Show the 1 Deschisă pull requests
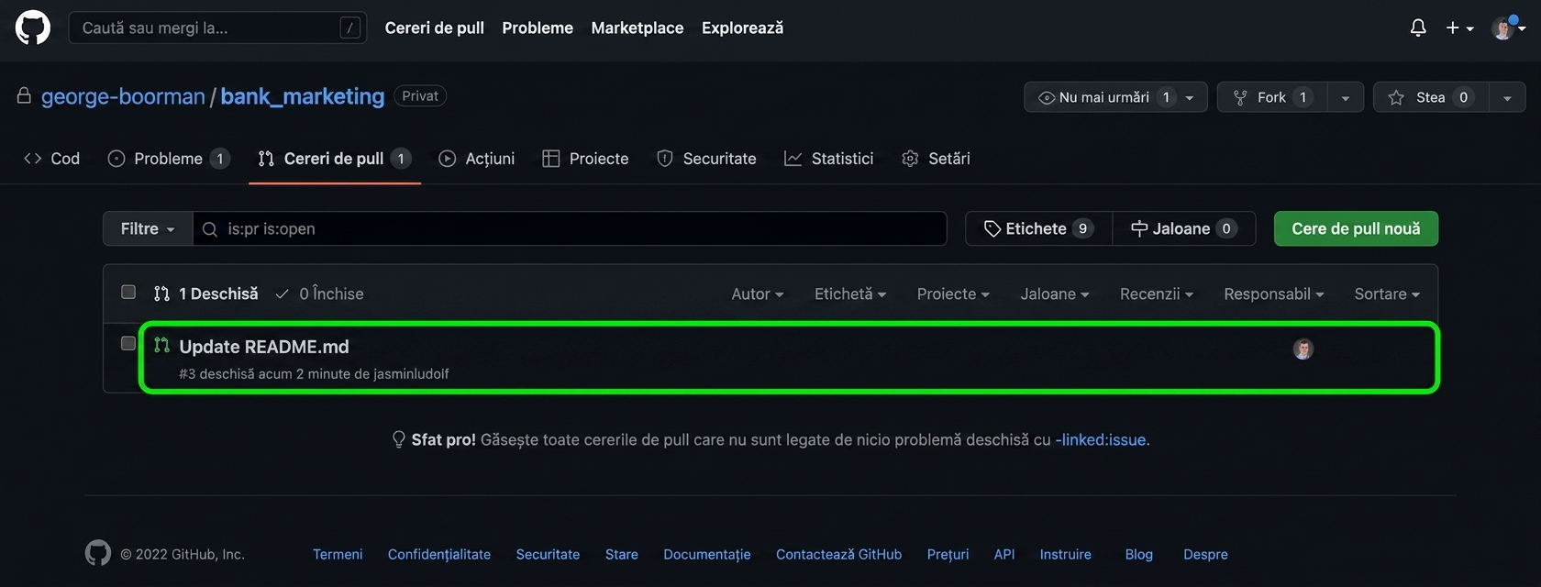Viewport: 1541px width, 587px height. (x=206, y=293)
